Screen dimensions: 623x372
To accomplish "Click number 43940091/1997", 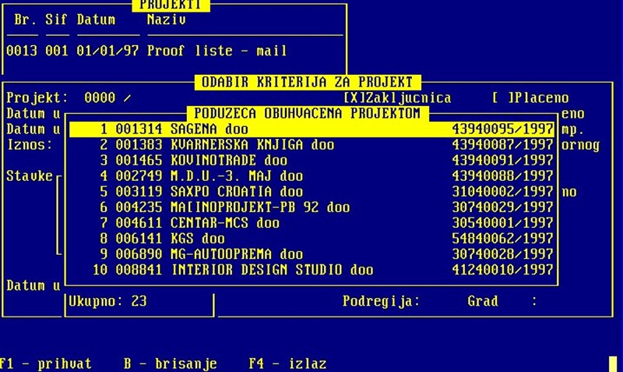I will tap(502, 161).
